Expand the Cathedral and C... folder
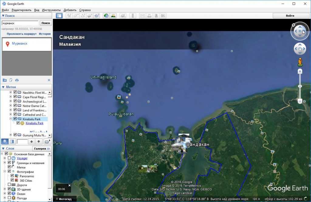The image size is (311, 202). tap(11, 114)
